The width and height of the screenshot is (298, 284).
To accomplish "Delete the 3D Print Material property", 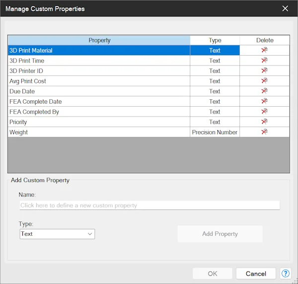I will click(x=264, y=50).
